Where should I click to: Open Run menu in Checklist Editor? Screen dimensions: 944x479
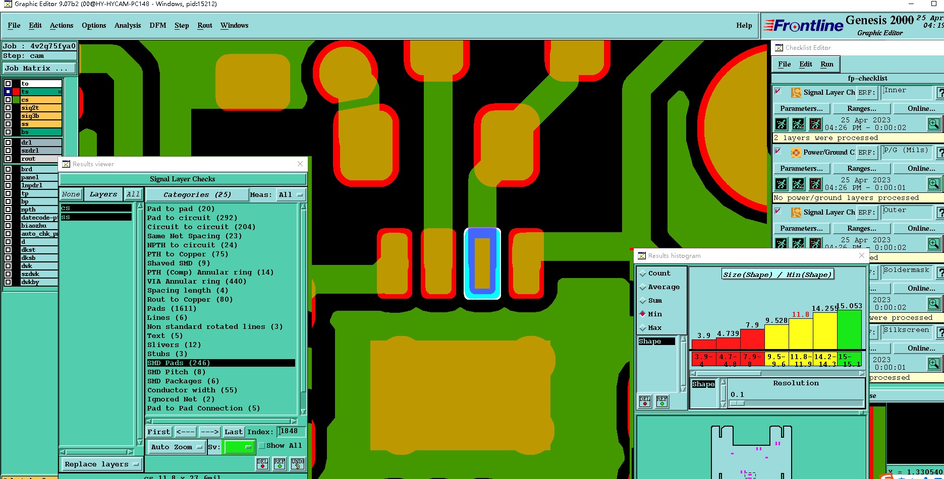(827, 64)
